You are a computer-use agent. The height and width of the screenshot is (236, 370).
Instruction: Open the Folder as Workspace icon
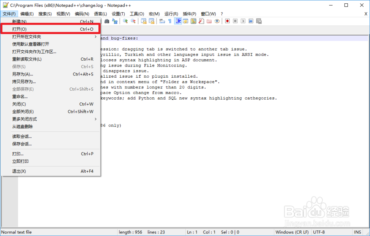(x=209, y=21)
